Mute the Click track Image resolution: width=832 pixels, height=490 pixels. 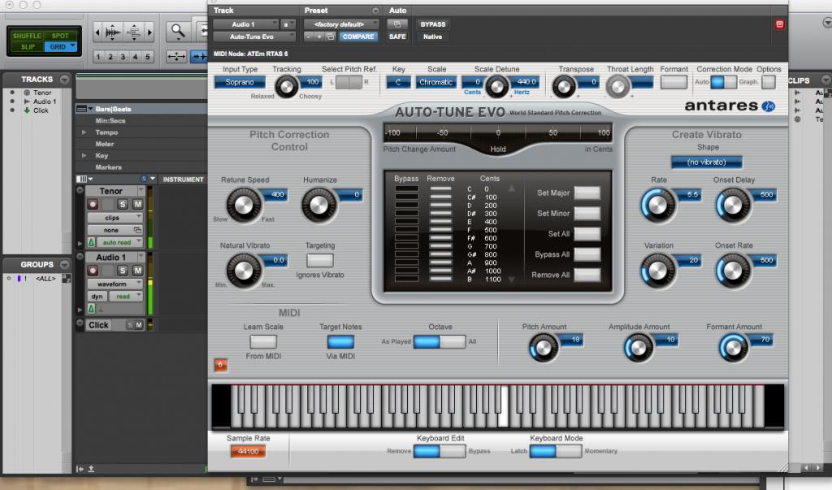pyautogui.click(x=138, y=325)
